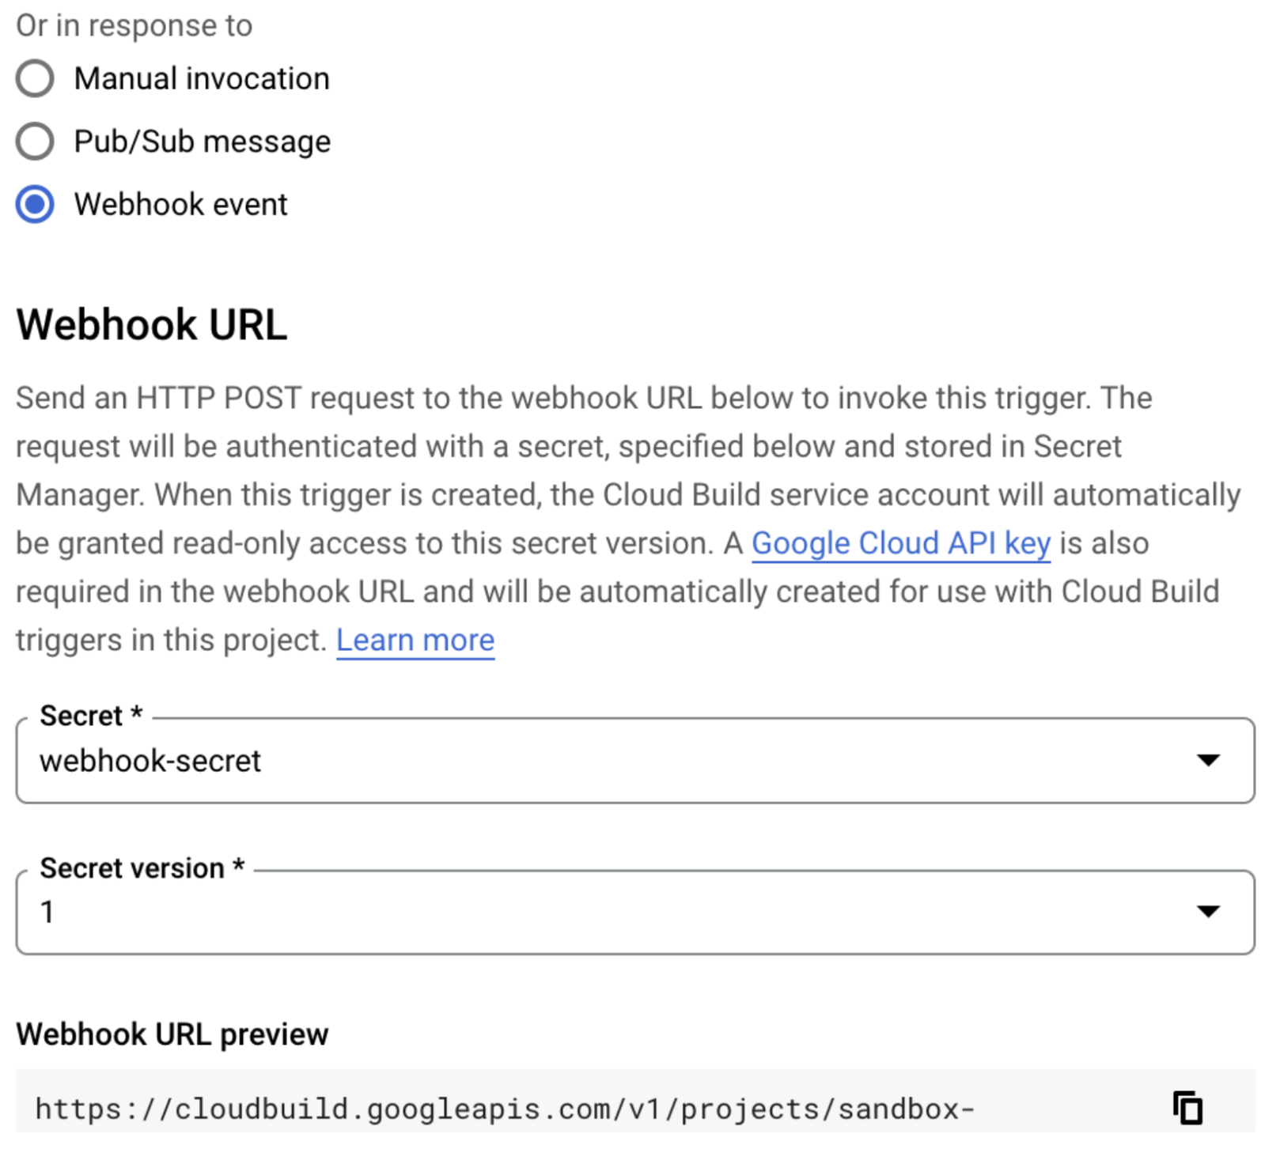Viewport: 1280px width, 1164px height.
Task: Click the 'Or in response to' text
Action: pos(134,26)
